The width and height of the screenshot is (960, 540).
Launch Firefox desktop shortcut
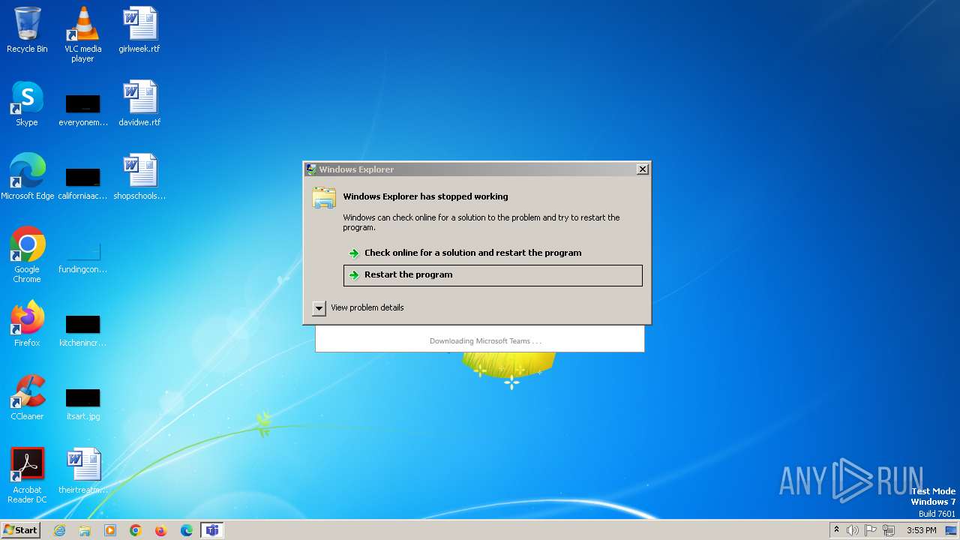point(27,324)
